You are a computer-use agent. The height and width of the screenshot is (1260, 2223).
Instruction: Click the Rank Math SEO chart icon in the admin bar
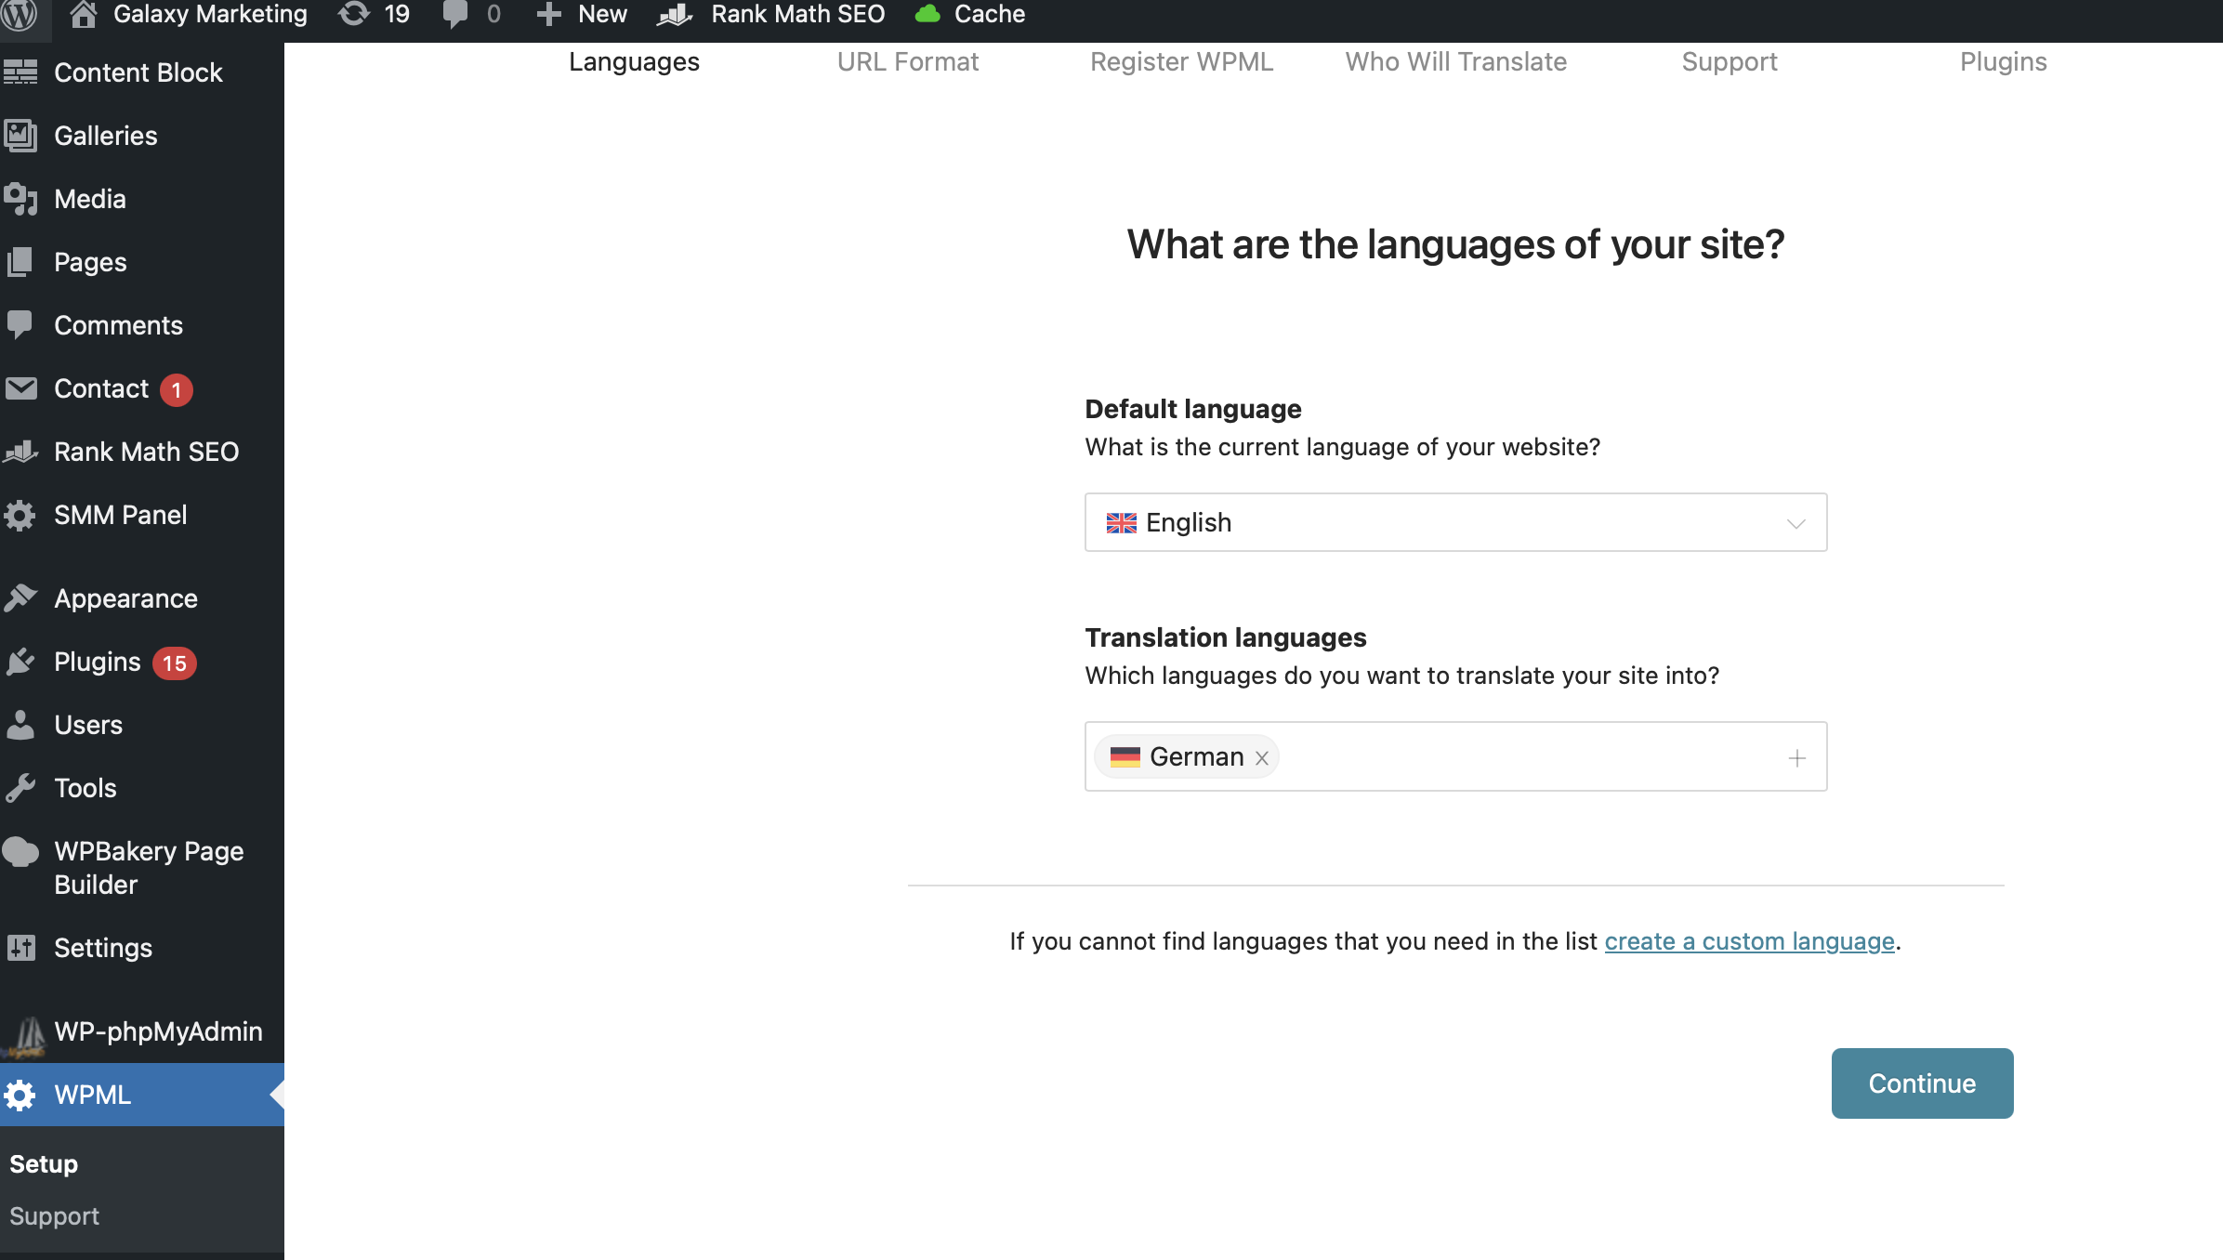[x=676, y=14]
